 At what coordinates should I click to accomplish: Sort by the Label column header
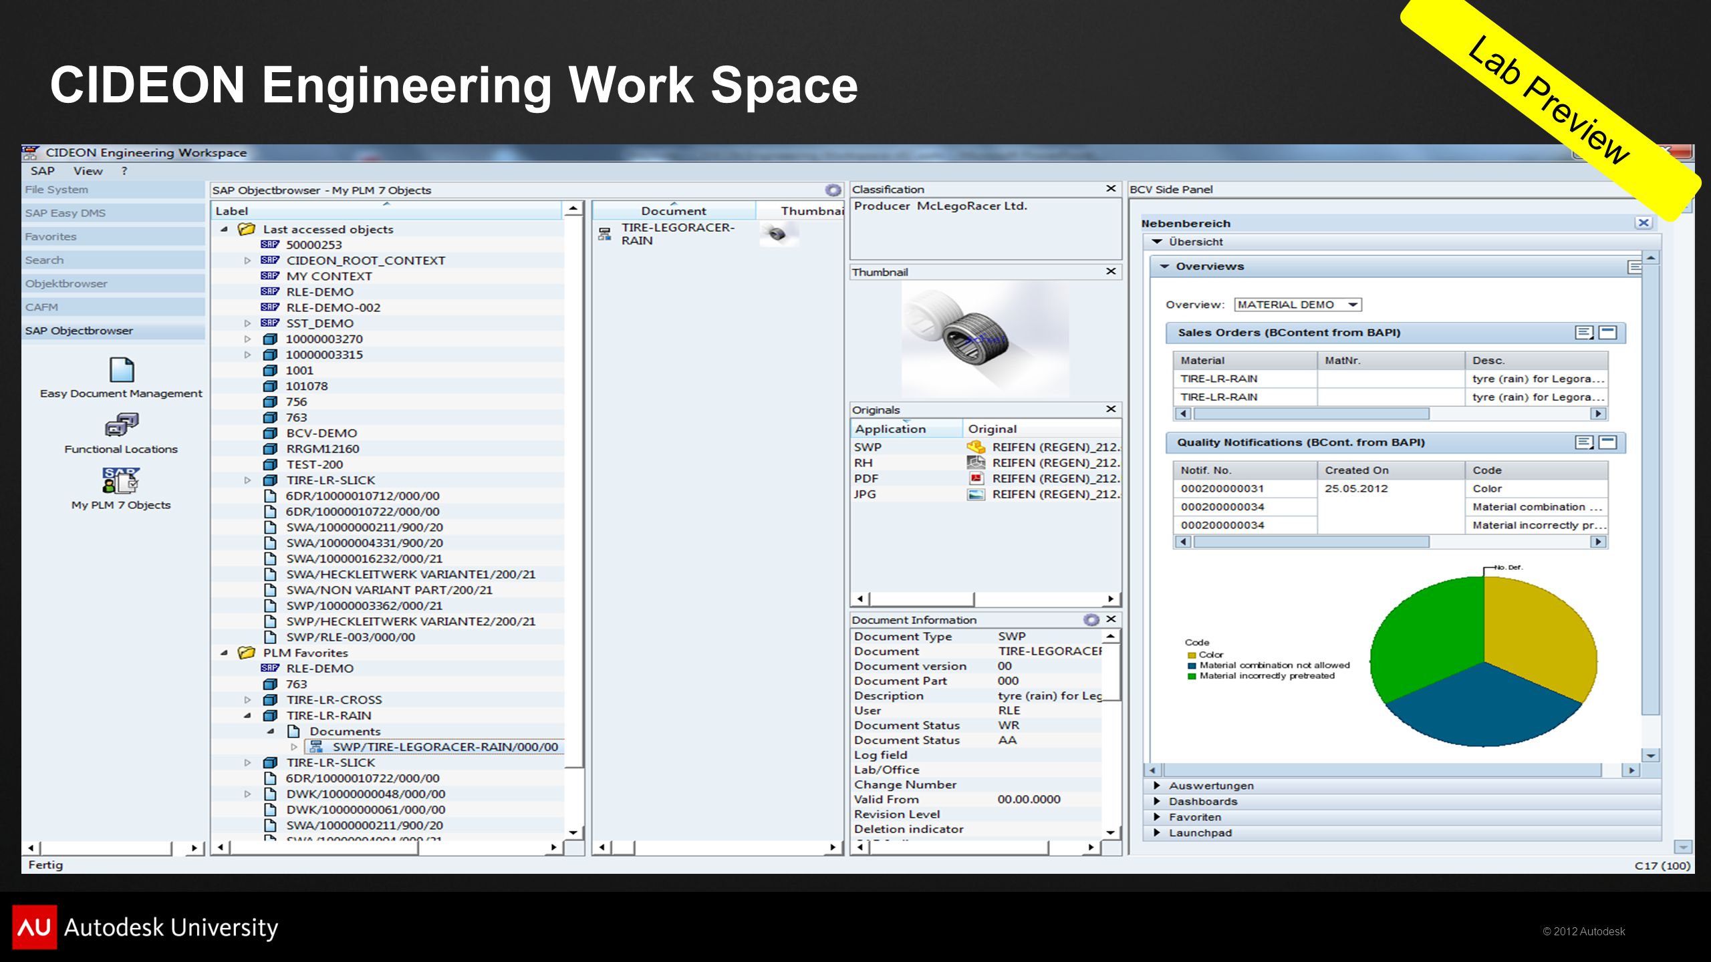click(x=387, y=211)
